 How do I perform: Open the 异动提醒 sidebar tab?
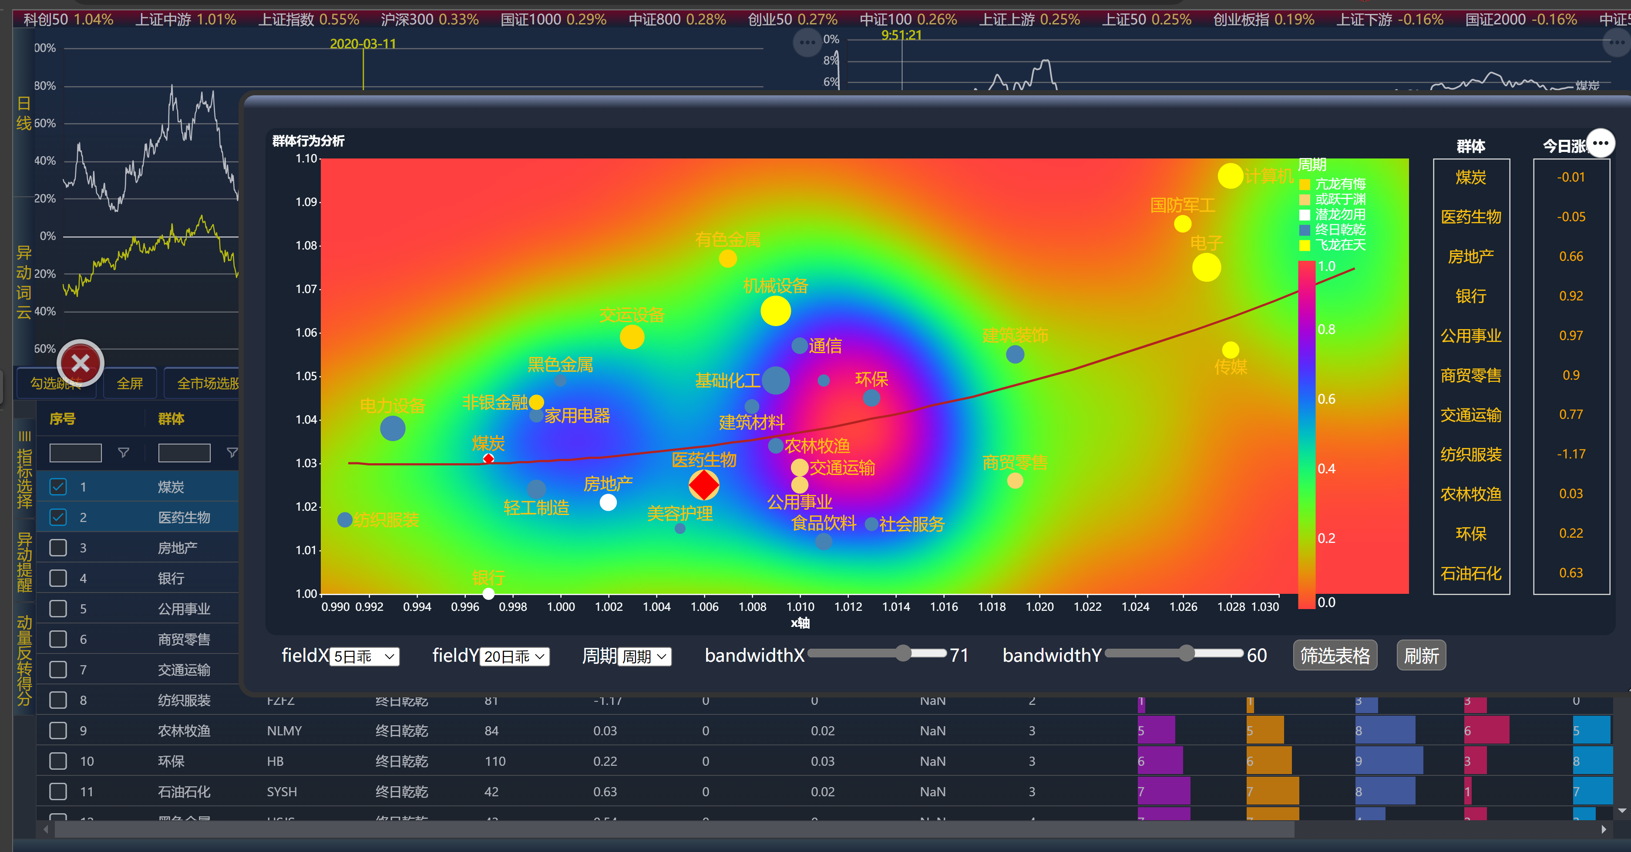point(24,562)
